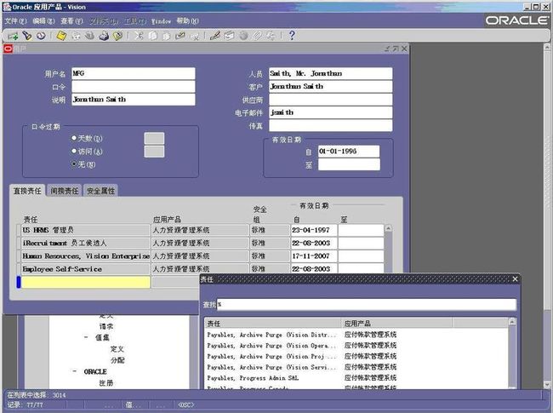Click the 天数 value box in 口令过期
This screenshot has width=553, height=413.
154,138
